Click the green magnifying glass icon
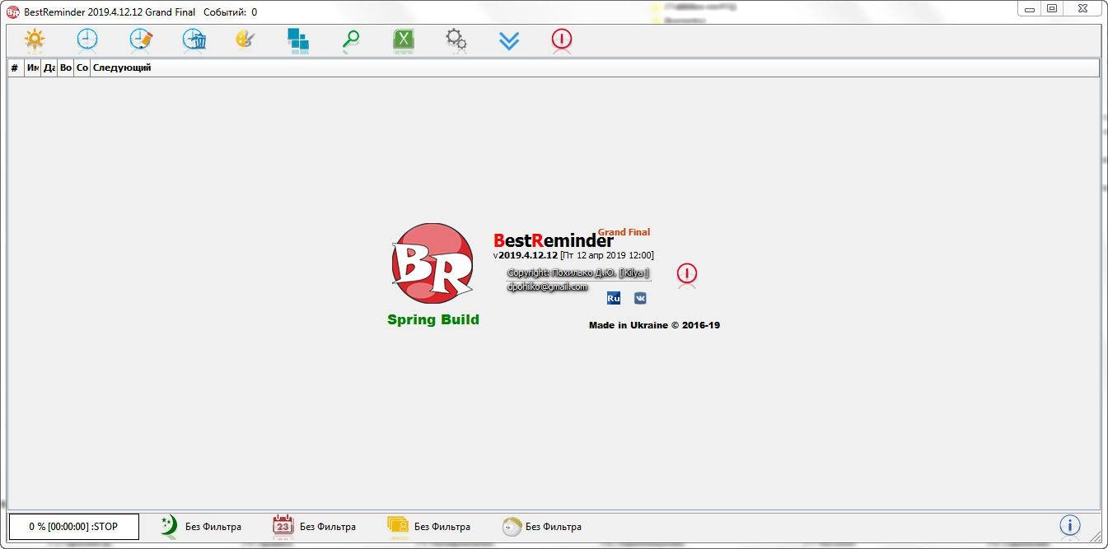Image resolution: width=1108 pixels, height=549 pixels. [351, 40]
